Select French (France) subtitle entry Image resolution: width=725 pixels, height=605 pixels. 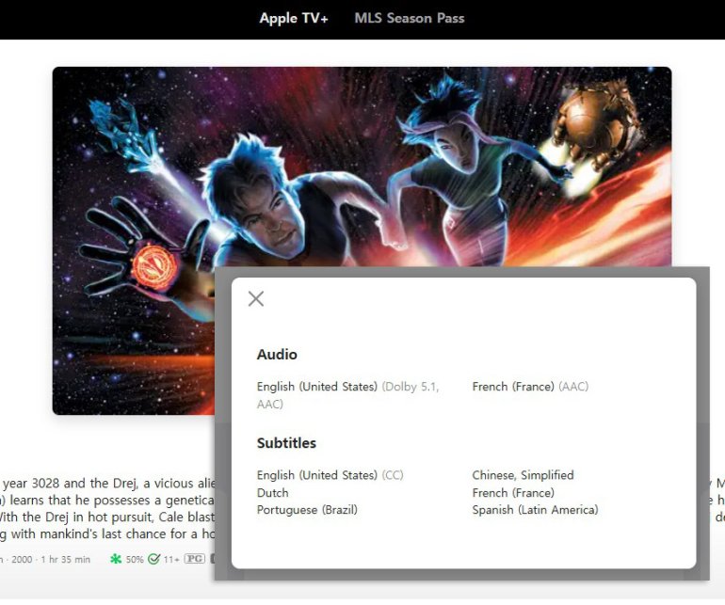point(513,493)
